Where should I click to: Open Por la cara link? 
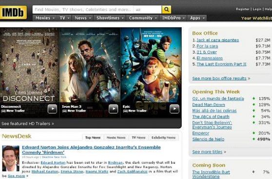[207, 46]
